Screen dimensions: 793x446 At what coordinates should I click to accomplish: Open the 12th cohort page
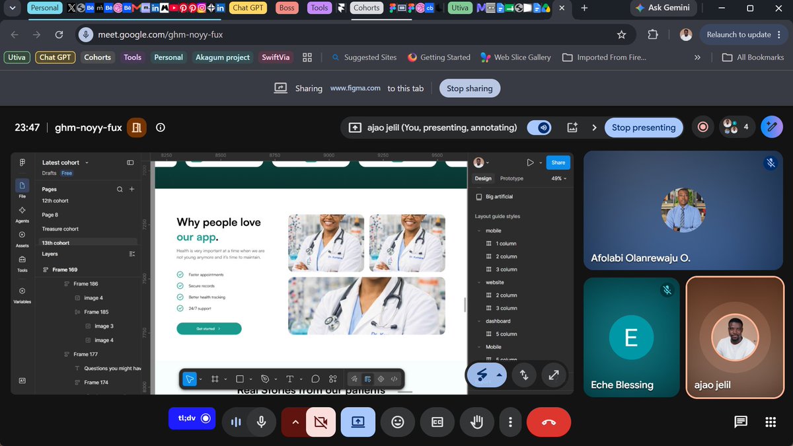56,200
